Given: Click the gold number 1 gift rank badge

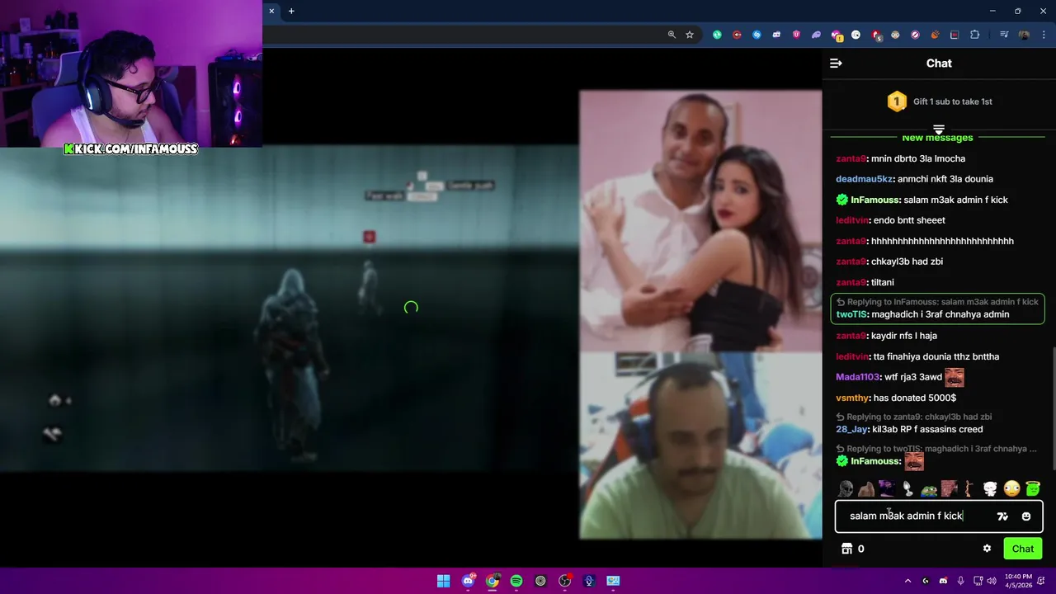Looking at the screenshot, I should point(897,101).
